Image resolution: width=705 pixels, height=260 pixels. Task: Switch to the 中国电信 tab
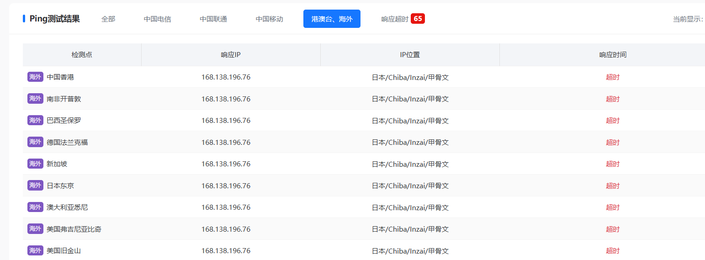coord(157,19)
